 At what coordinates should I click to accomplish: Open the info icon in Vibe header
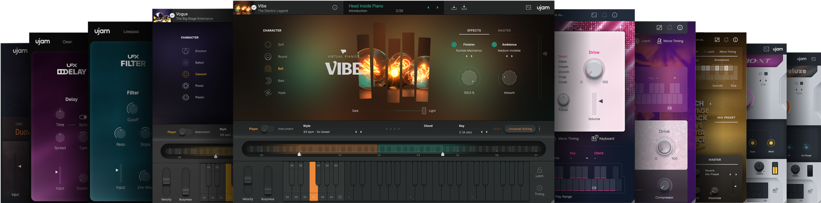pyautogui.click(x=335, y=8)
